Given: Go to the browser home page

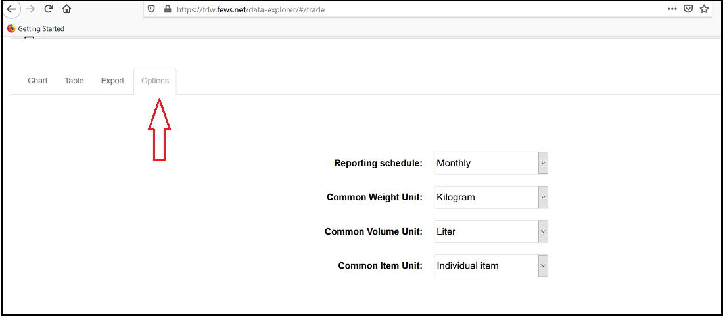Looking at the screenshot, I should click(x=66, y=9).
